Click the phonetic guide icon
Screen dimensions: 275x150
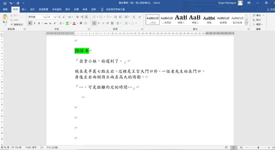click(82, 17)
